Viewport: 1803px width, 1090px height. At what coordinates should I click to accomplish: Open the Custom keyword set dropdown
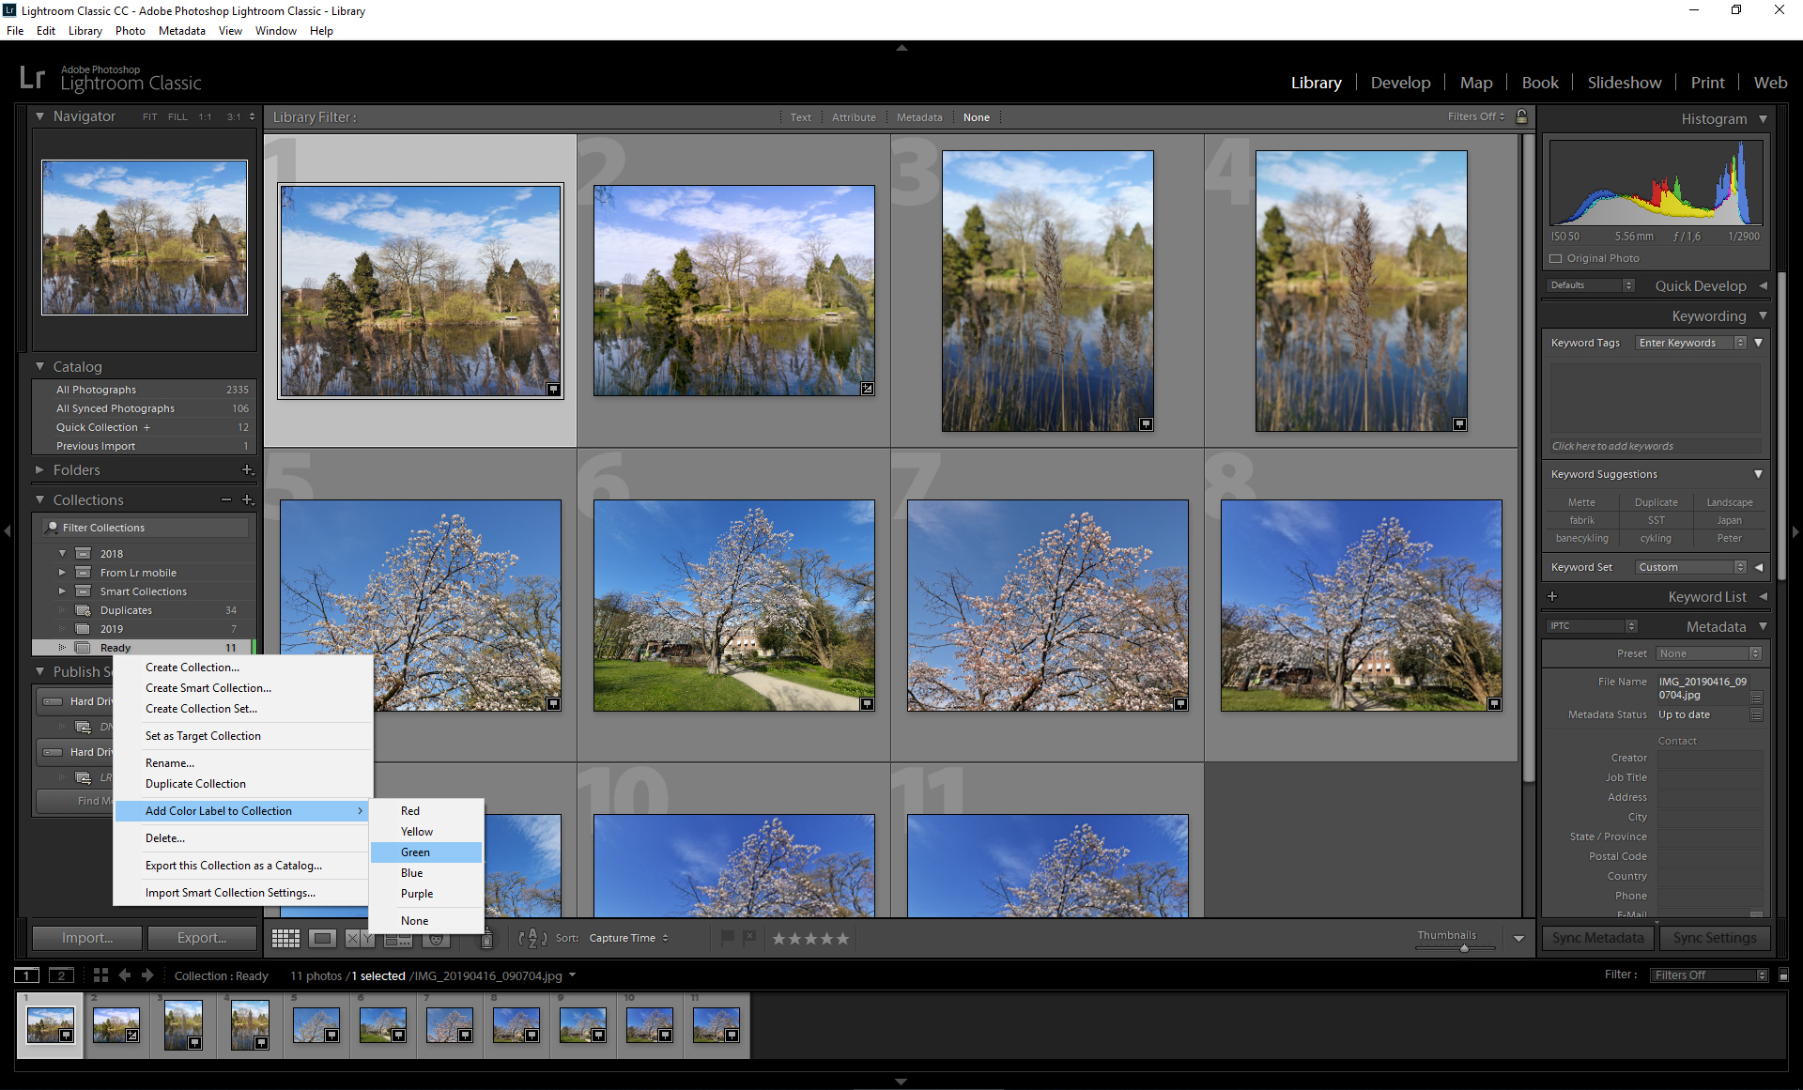(1688, 567)
